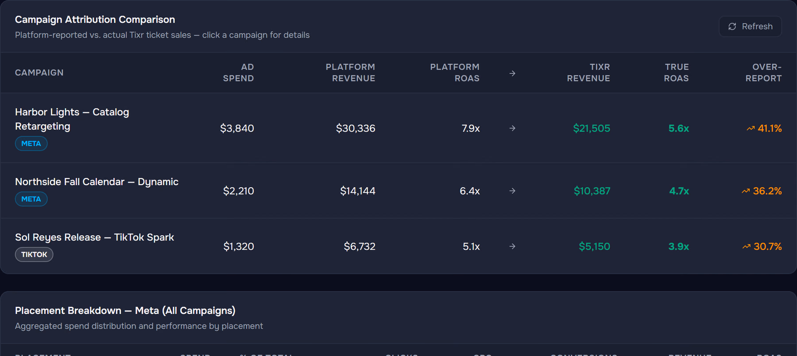Click the $21,505 Tixr revenue value
Screen dimensions: 797x356
click(x=592, y=128)
